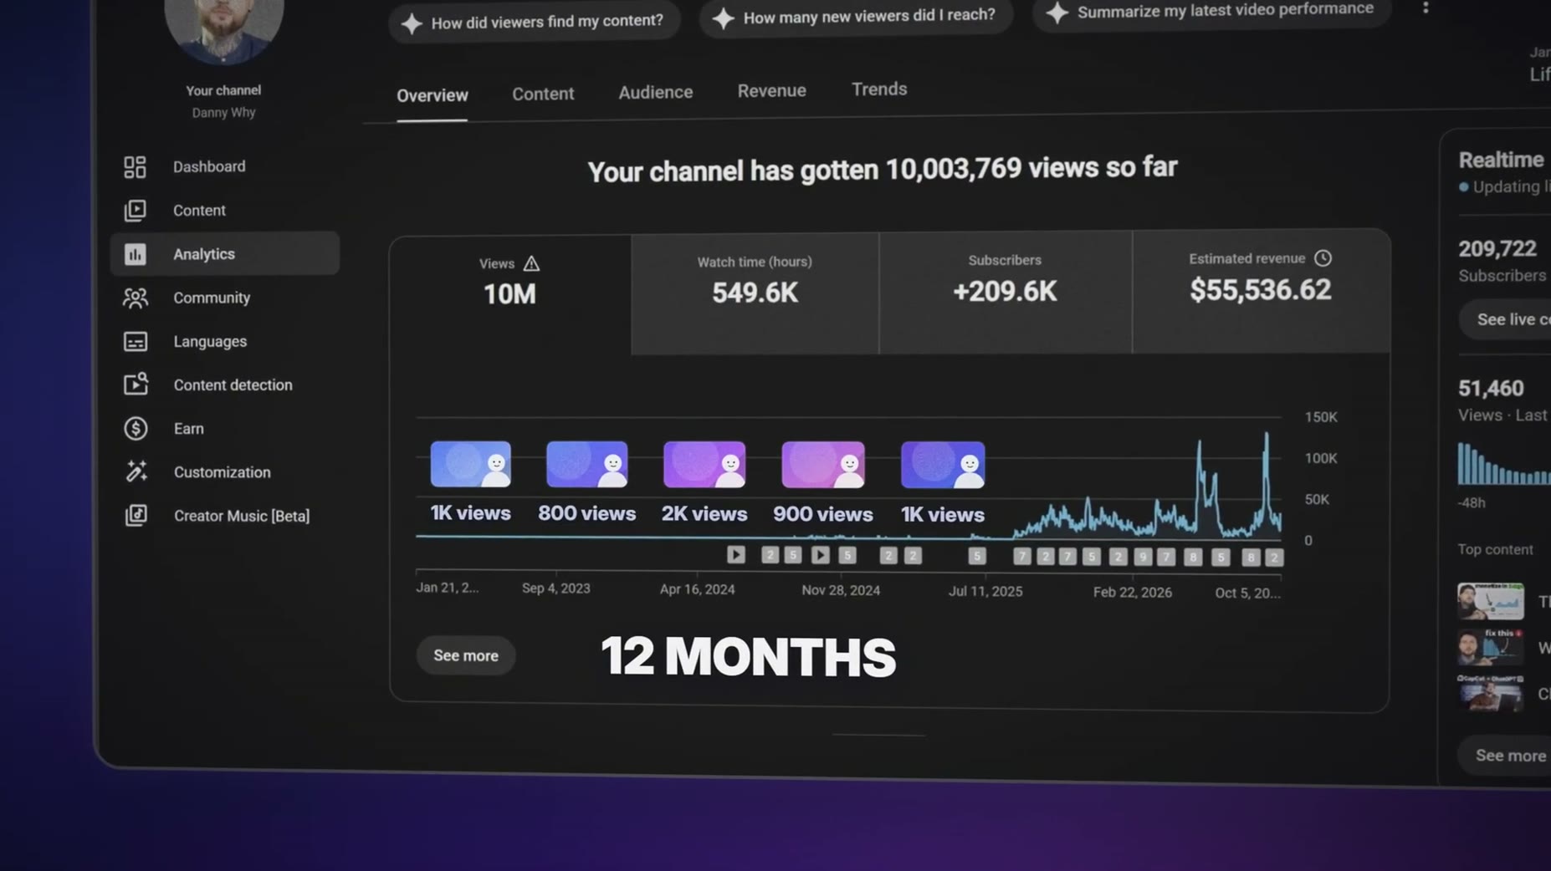This screenshot has height=871, width=1551.
Task: Click Creator Music note icon
Action: tap(136, 515)
